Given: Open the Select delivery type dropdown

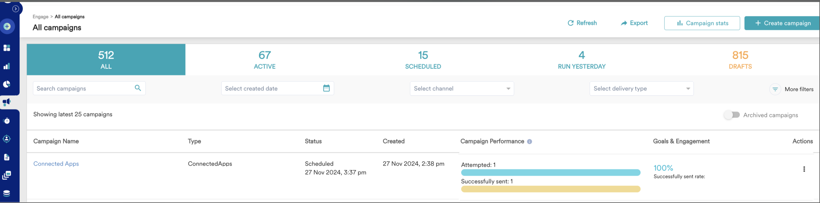Looking at the screenshot, I should coord(641,88).
